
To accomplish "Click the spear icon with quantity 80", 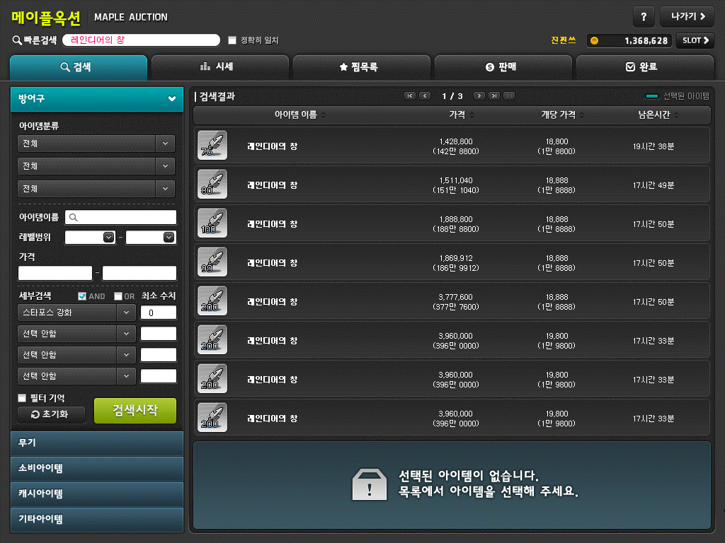I will pos(212,184).
